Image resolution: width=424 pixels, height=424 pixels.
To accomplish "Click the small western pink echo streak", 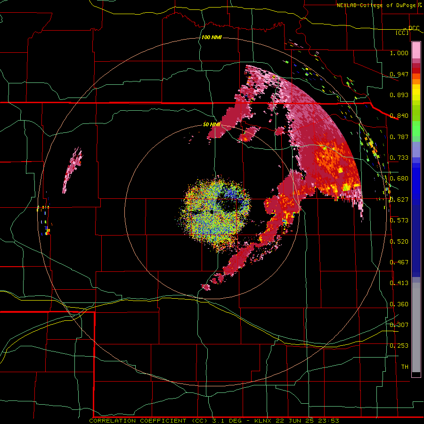I will click(73, 170).
